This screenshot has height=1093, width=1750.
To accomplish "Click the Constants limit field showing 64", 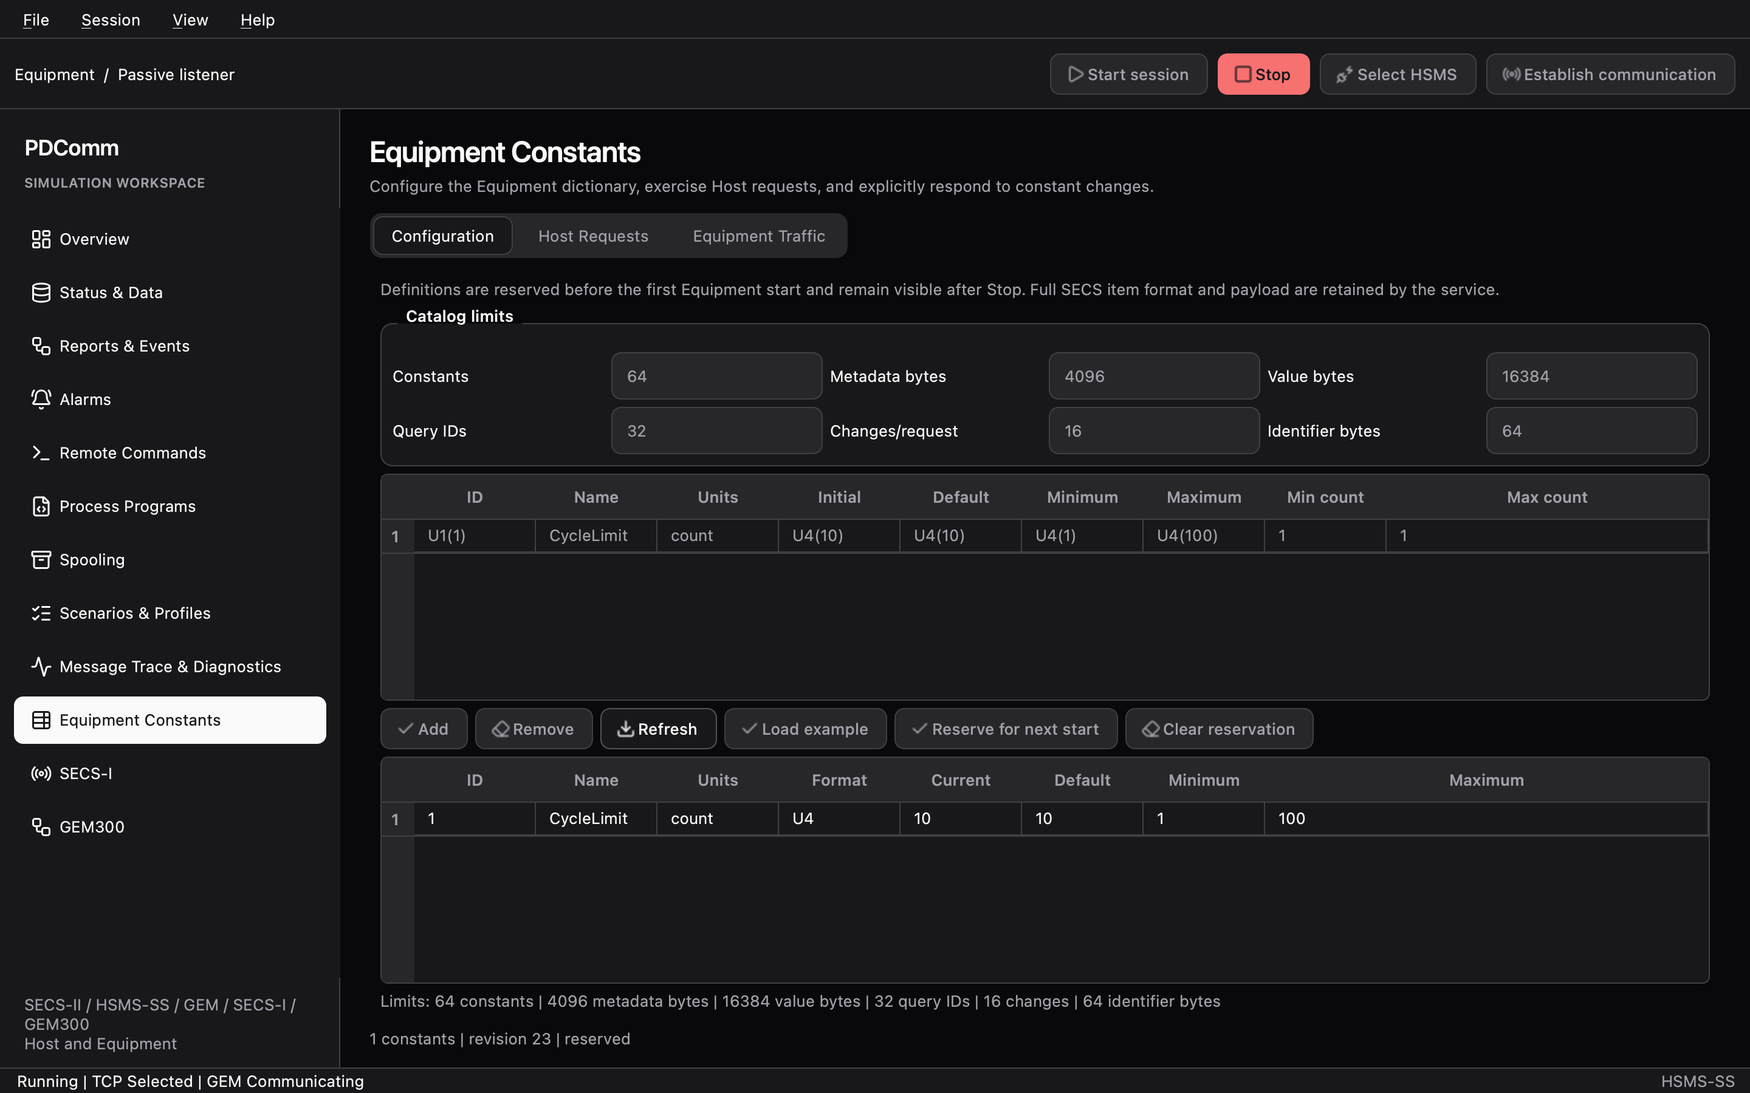I will [716, 376].
